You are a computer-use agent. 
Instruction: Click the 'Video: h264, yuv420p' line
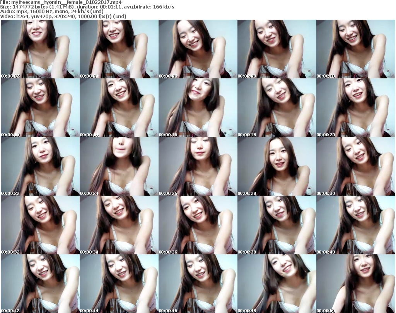[63, 17]
